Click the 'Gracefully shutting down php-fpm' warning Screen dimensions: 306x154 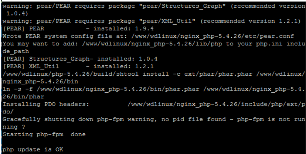pos(63,119)
